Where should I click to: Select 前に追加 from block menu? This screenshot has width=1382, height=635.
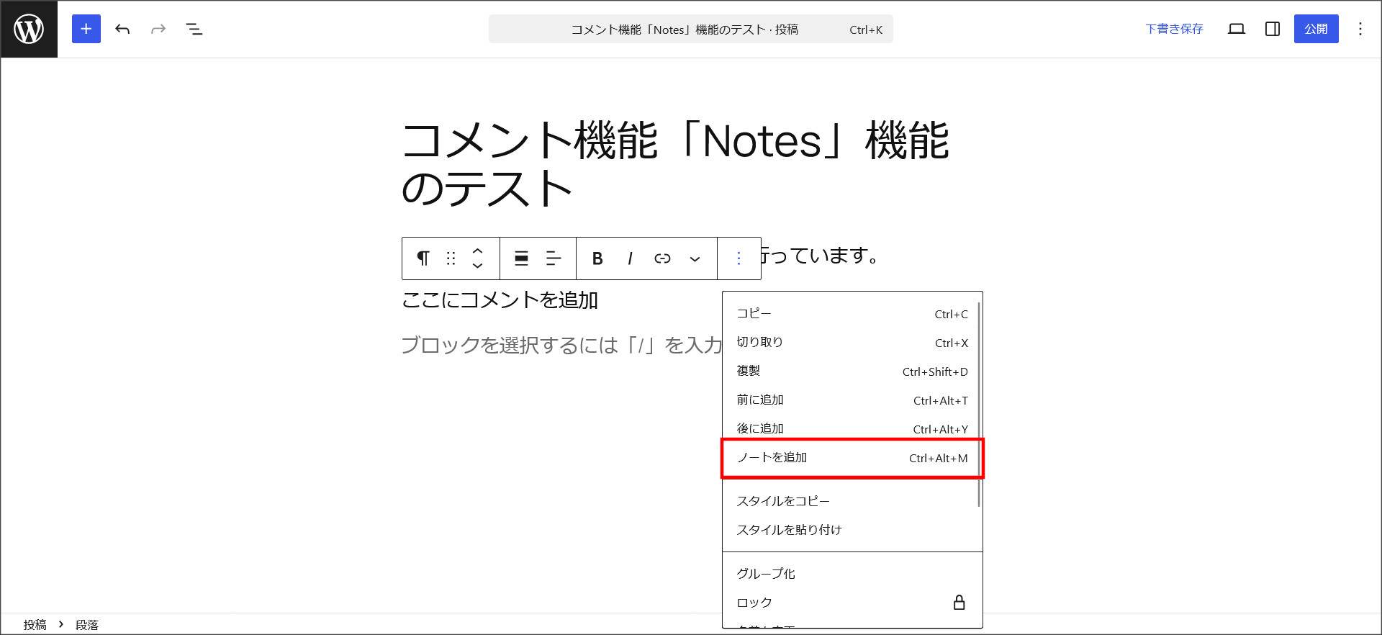point(852,400)
